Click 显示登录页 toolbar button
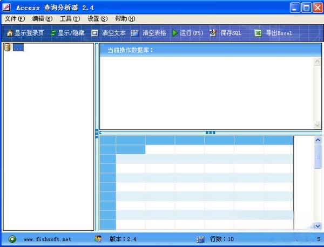 [25, 33]
